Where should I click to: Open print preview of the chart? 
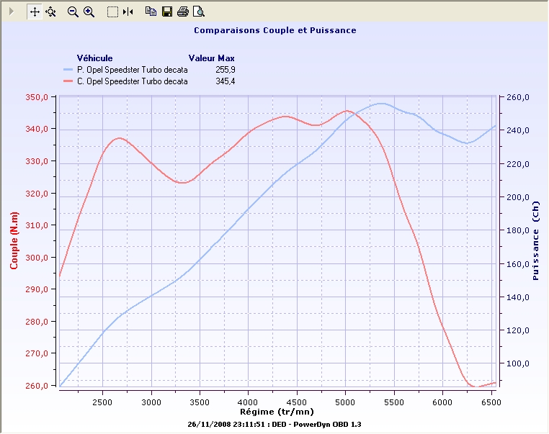point(199,12)
